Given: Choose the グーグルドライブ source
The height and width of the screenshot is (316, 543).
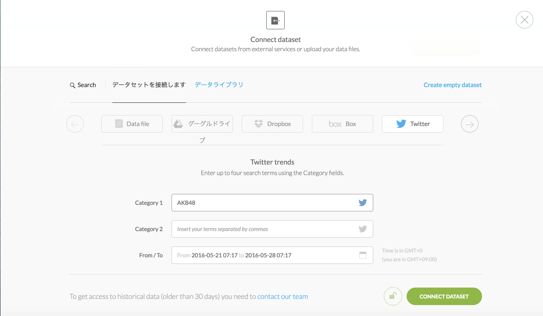Looking at the screenshot, I should 202,124.
